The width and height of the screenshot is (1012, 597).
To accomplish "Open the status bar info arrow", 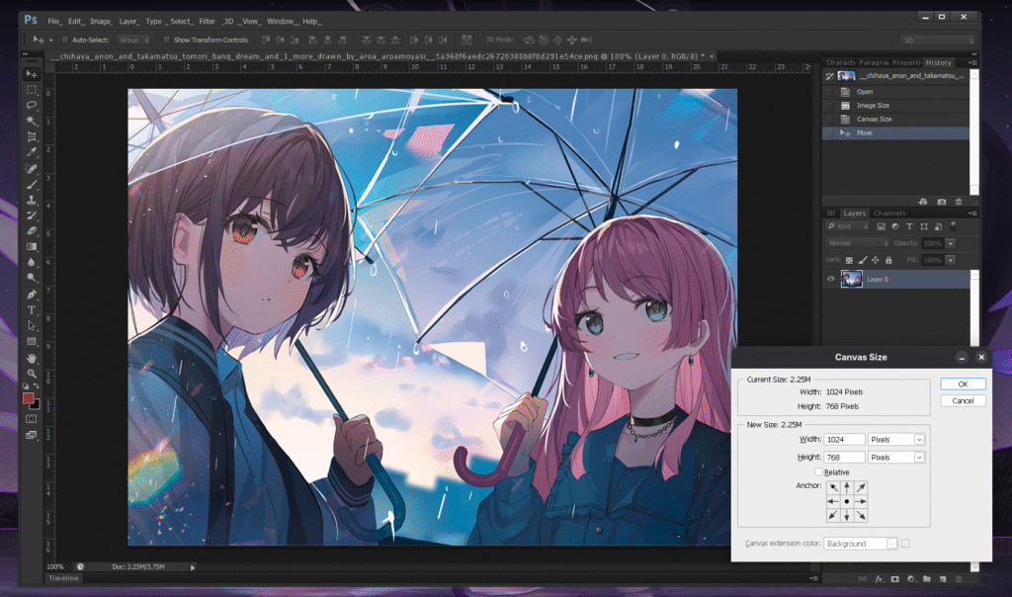I will [193, 567].
